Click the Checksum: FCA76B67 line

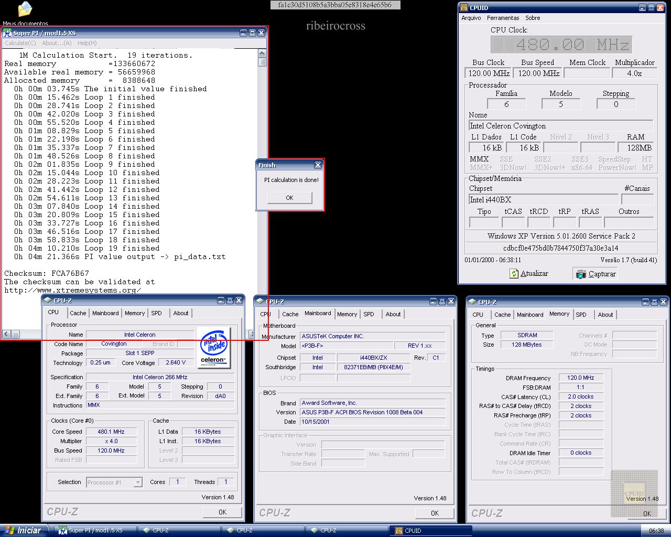(x=47, y=273)
